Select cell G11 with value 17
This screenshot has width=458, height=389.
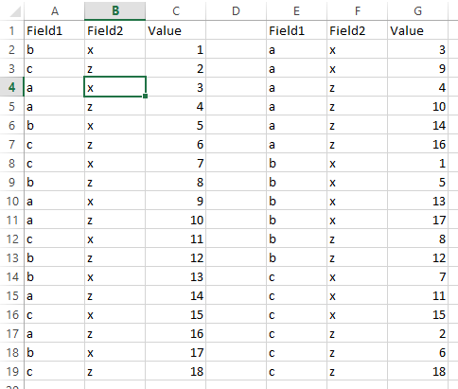click(417, 220)
